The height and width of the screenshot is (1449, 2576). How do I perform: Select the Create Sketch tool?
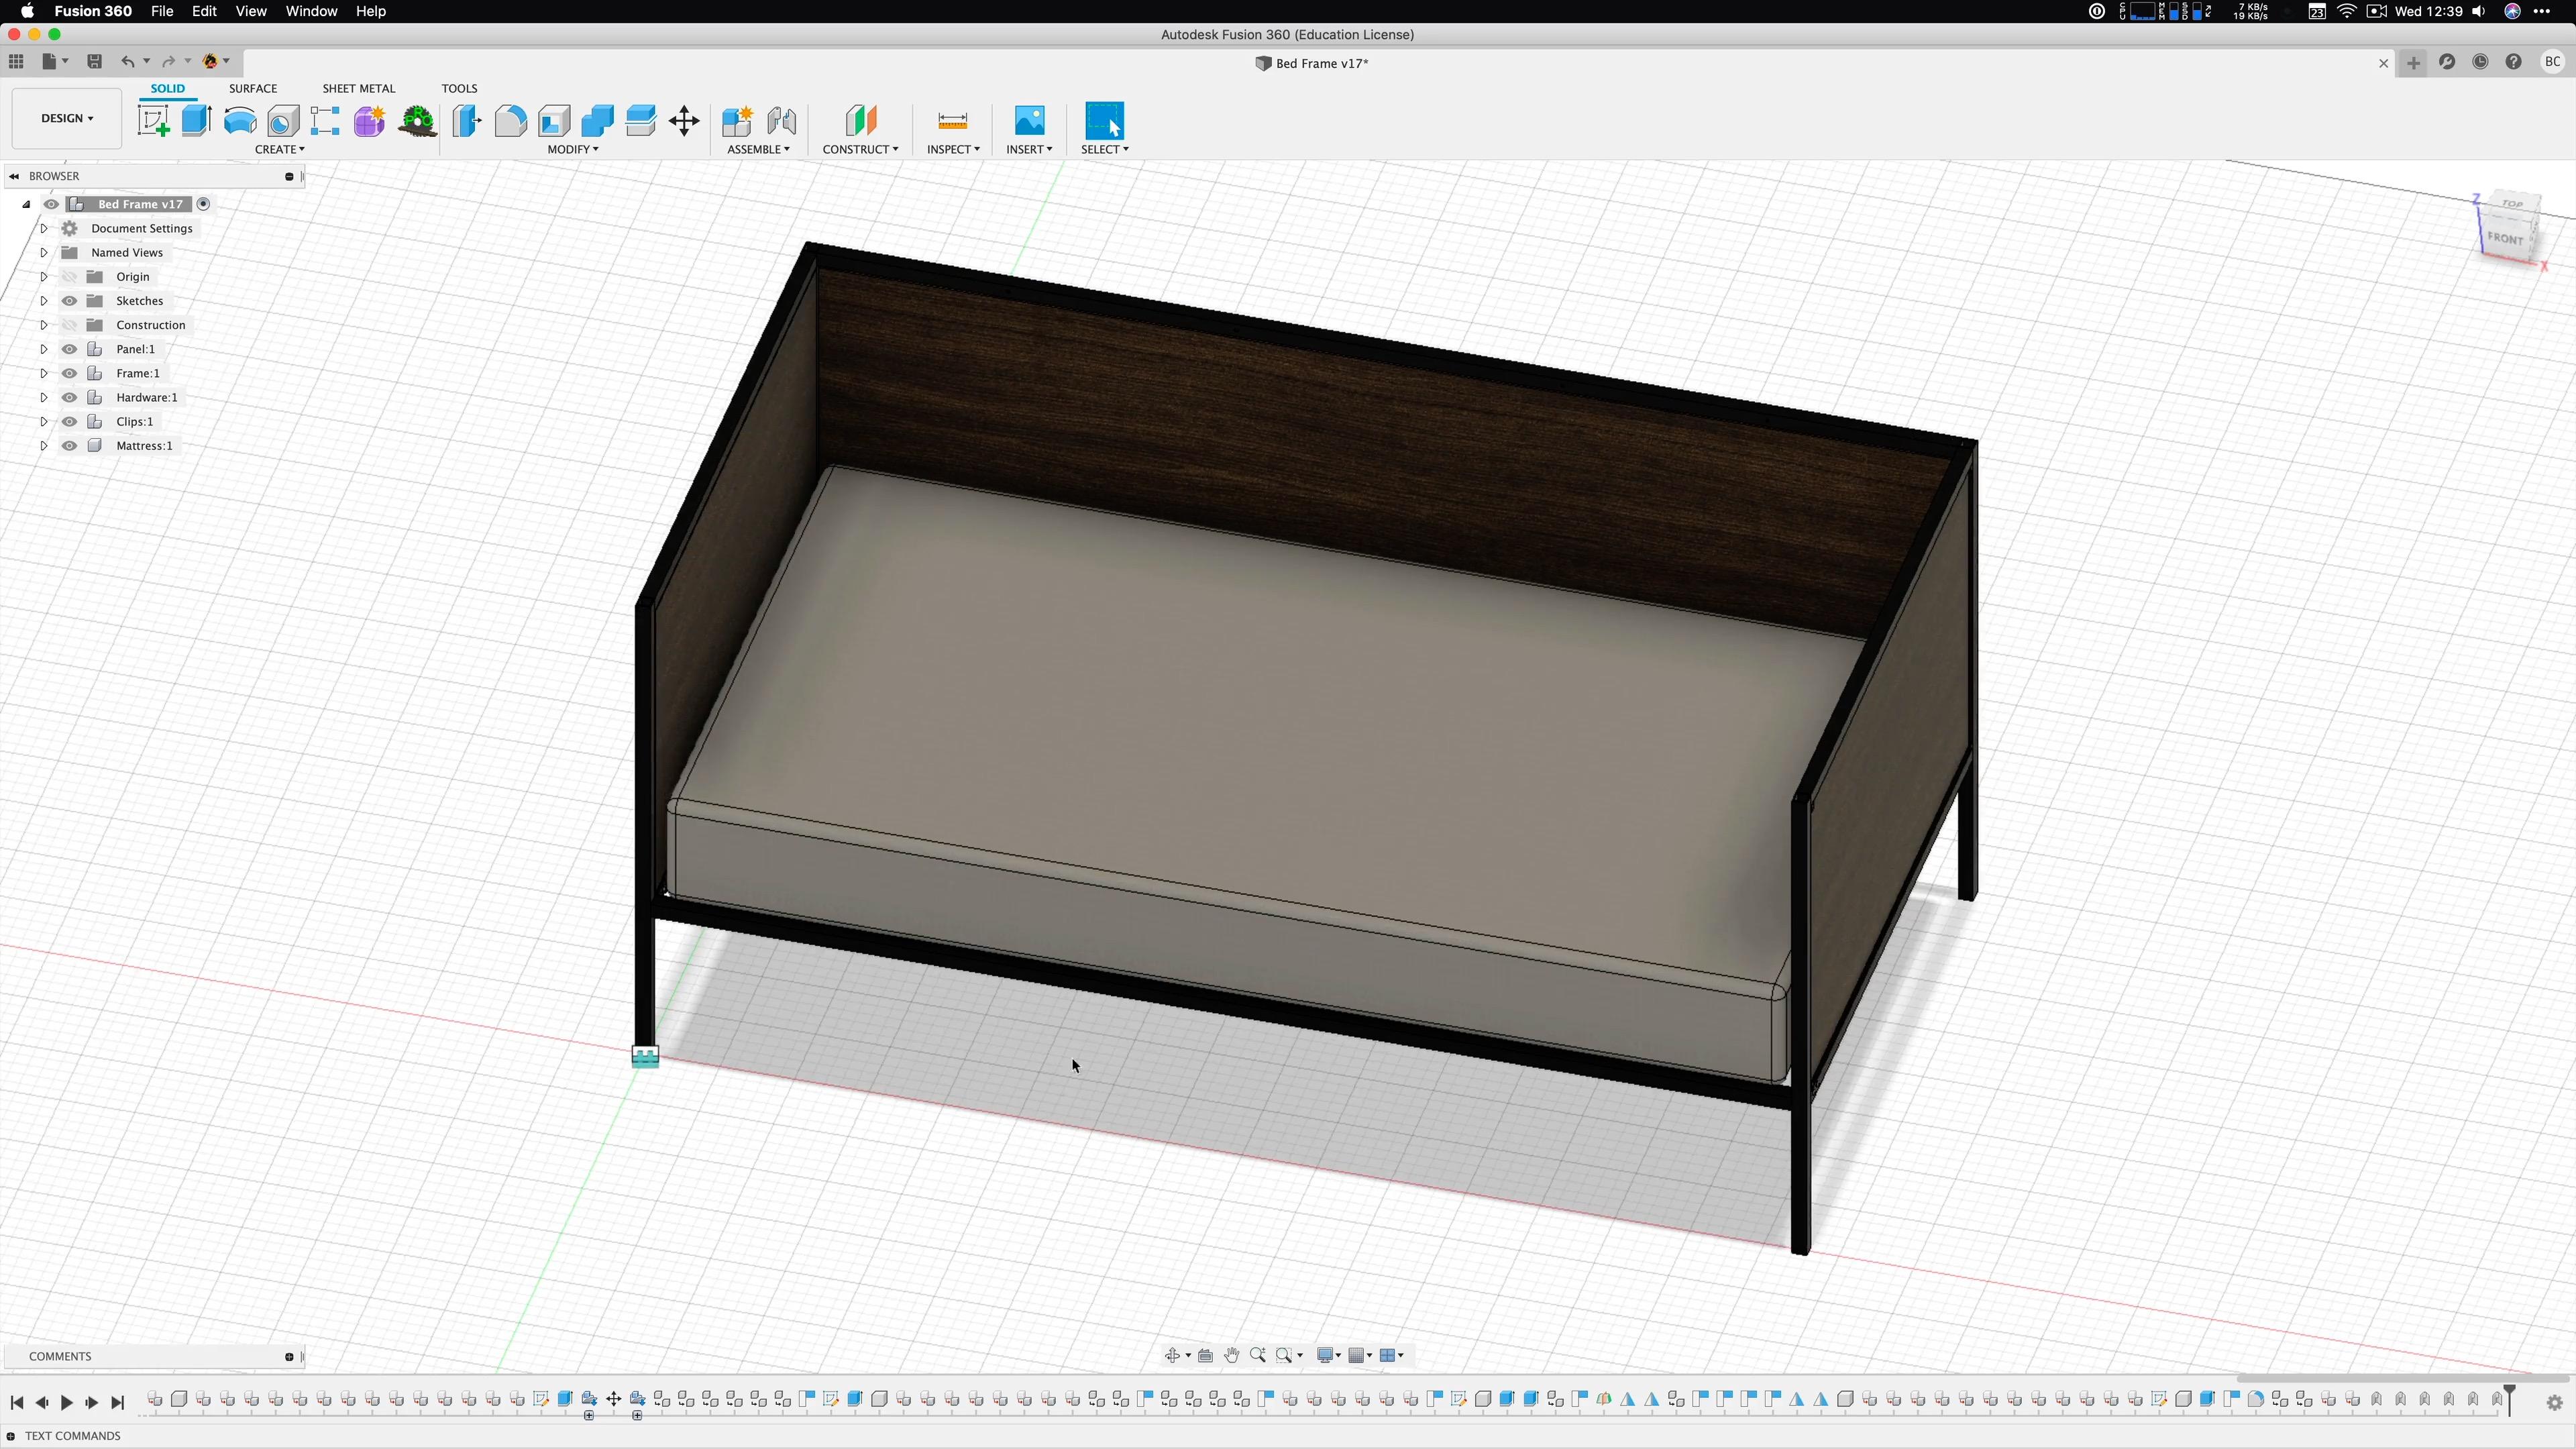click(x=153, y=121)
